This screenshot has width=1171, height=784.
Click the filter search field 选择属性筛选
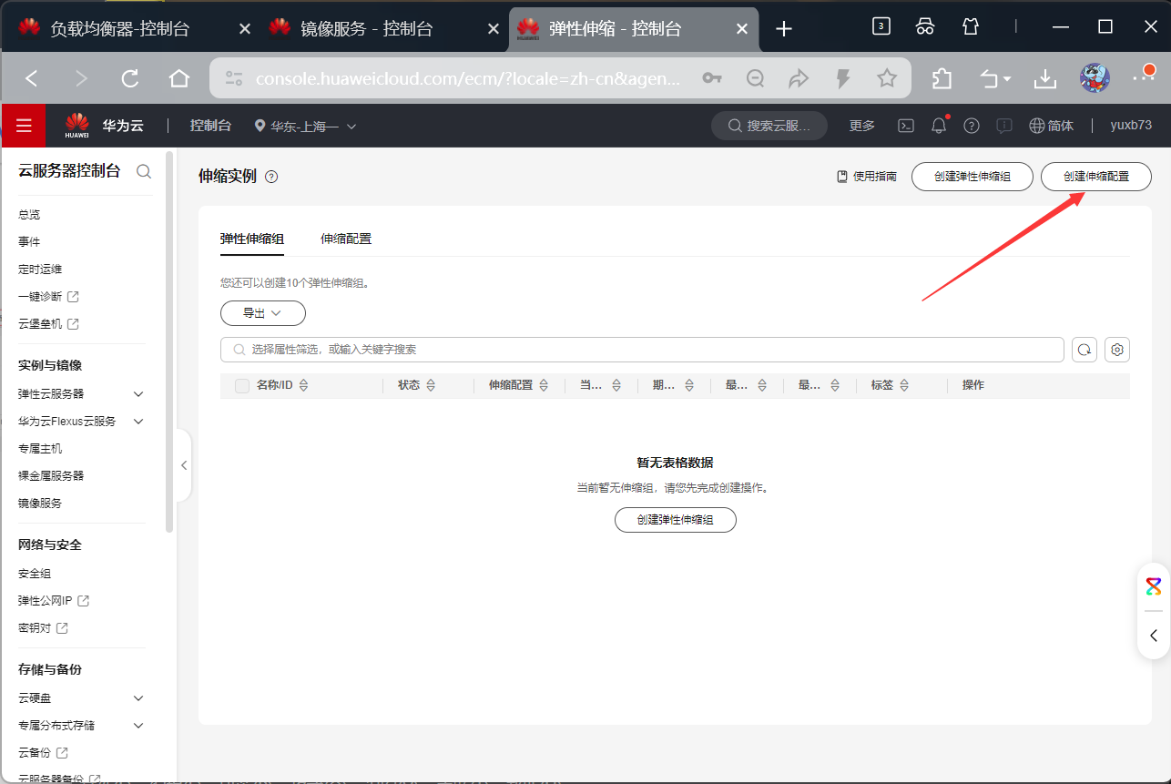pyautogui.click(x=642, y=350)
